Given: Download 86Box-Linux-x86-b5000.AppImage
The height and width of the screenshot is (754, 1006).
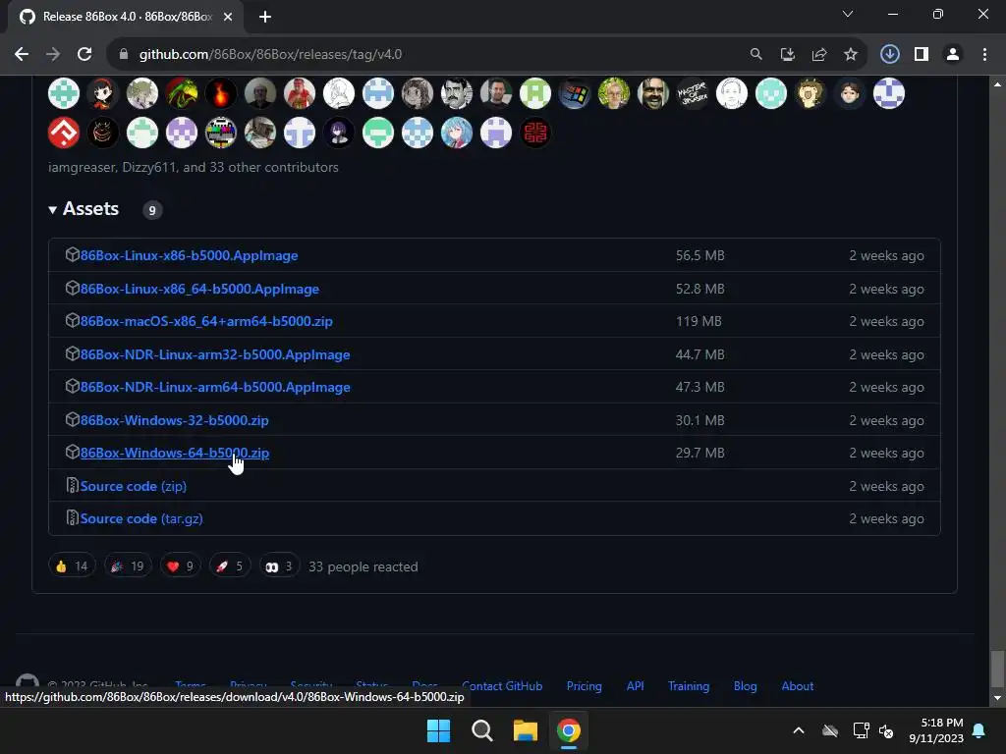Looking at the screenshot, I should click(189, 255).
